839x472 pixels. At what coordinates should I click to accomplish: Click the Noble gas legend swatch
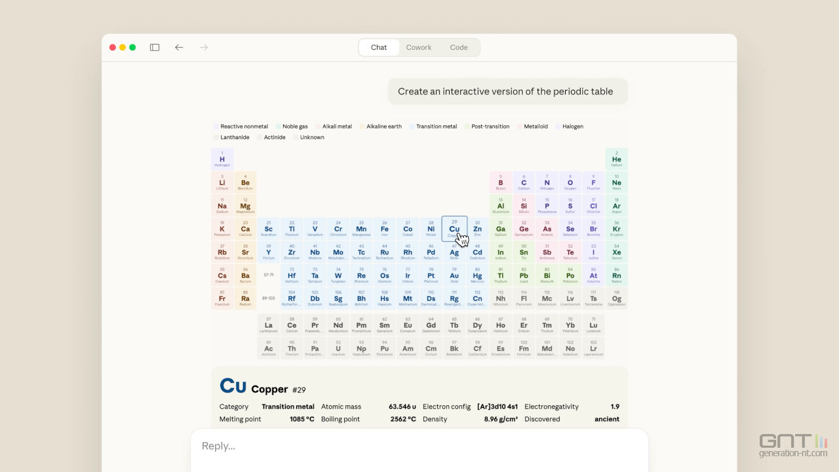pos(279,127)
